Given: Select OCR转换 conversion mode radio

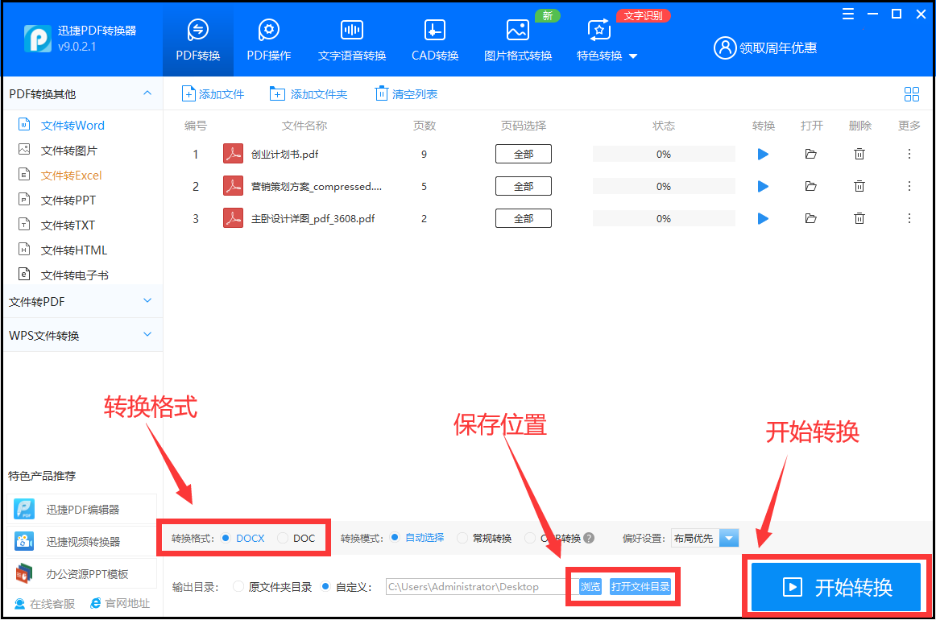Looking at the screenshot, I should click(529, 538).
